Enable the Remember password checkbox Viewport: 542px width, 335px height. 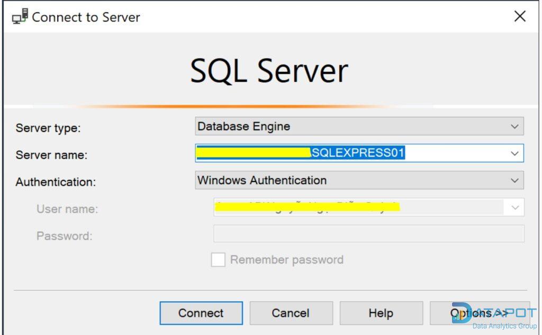(x=218, y=260)
